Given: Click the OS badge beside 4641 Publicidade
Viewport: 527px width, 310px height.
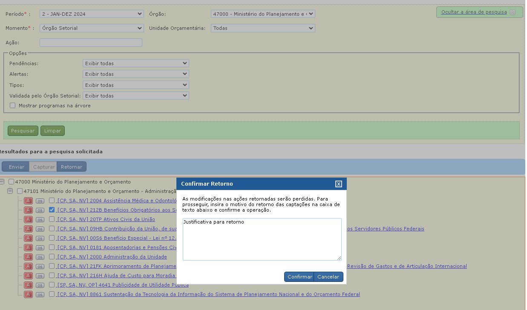Looking at the screenshot, I should click(x=40, y=285).
